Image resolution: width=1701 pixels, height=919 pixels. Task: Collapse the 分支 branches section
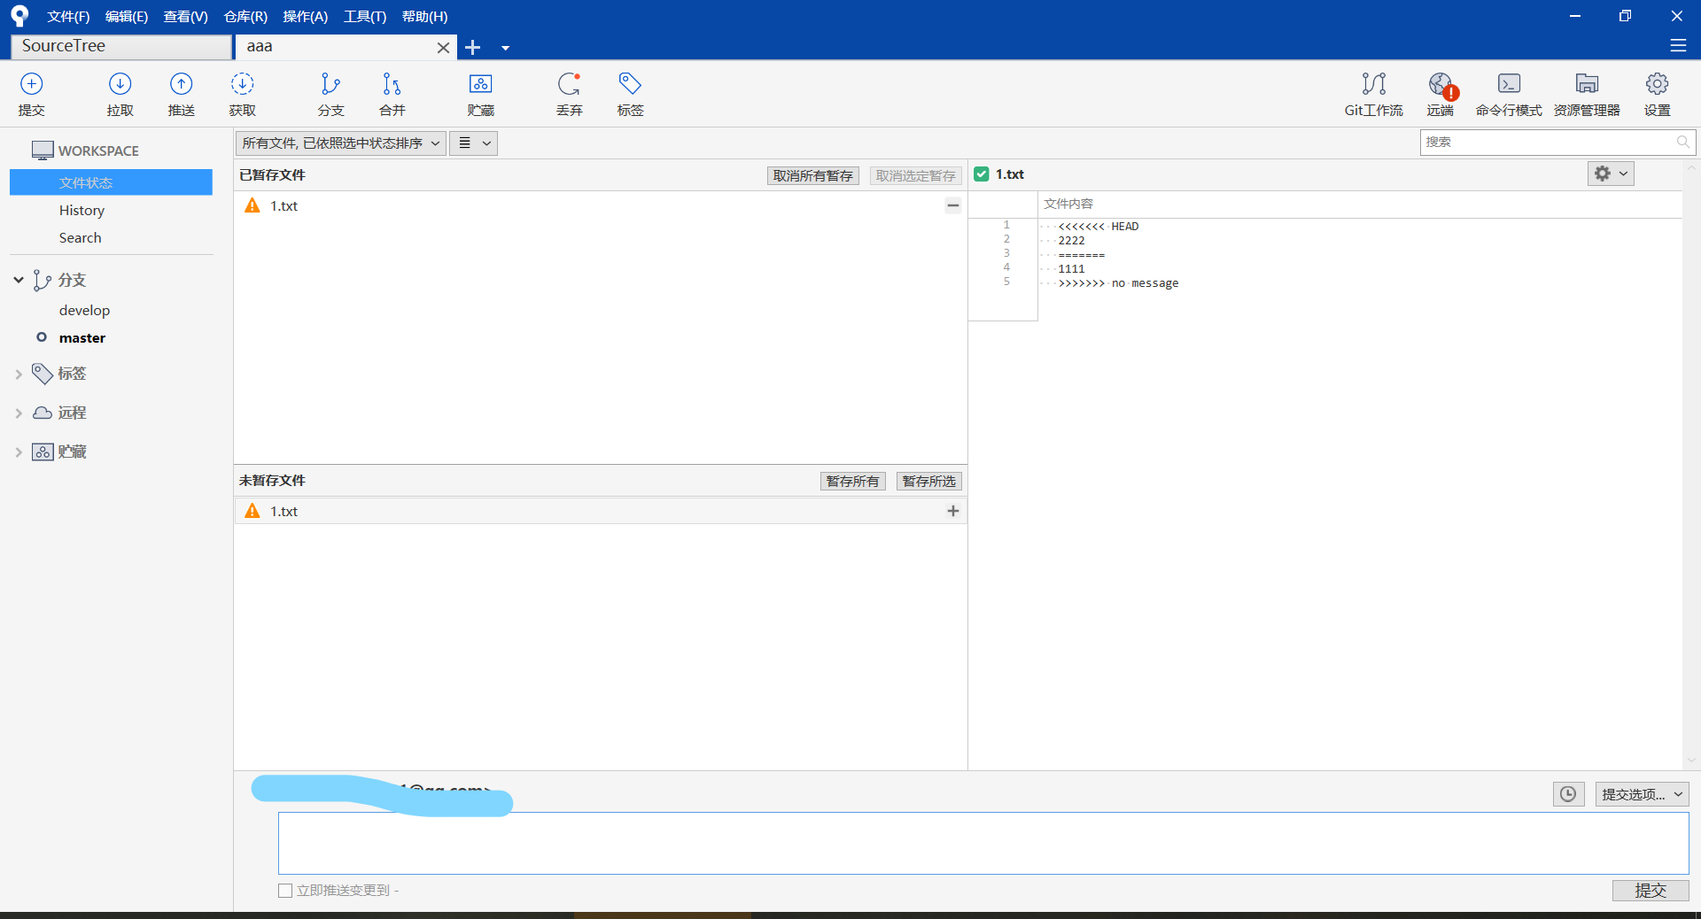coord(19,280)
